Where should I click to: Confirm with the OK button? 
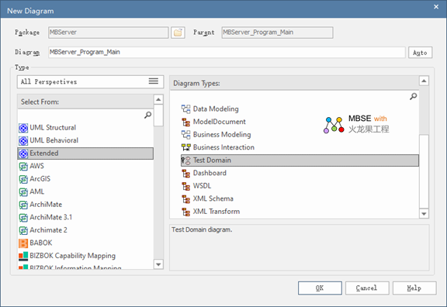pos(320,288)
